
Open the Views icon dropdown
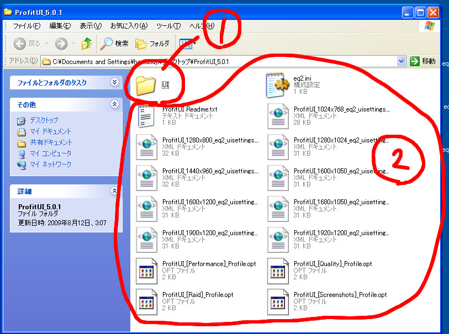188,44
